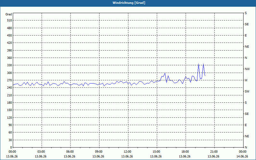Select the 480 value on the degree axis
The width and height of the screenshot is (256, 160).
pyautogui.click(x=10, y=28)
